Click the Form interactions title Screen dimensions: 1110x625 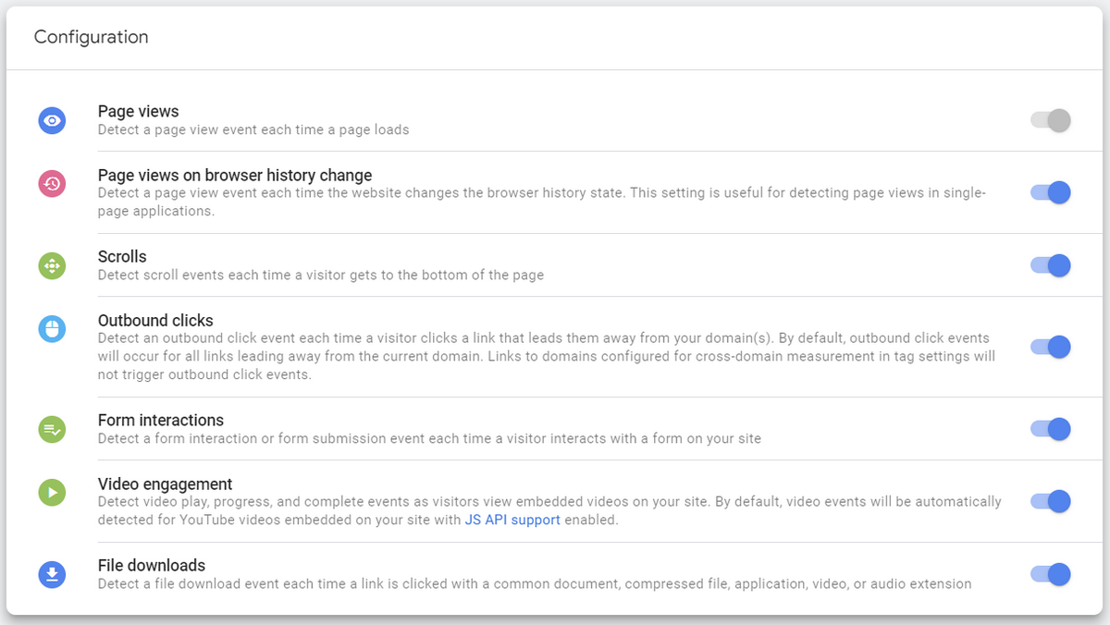click(x=161, y=421)
